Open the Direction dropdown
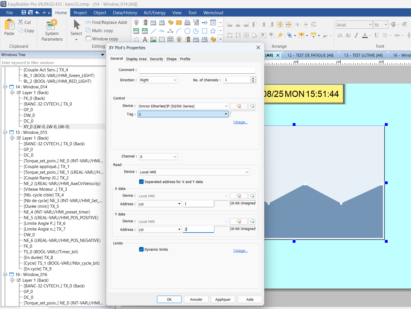Image resolution: width=411 pixels, height=309 pixels. coord(158,80)
